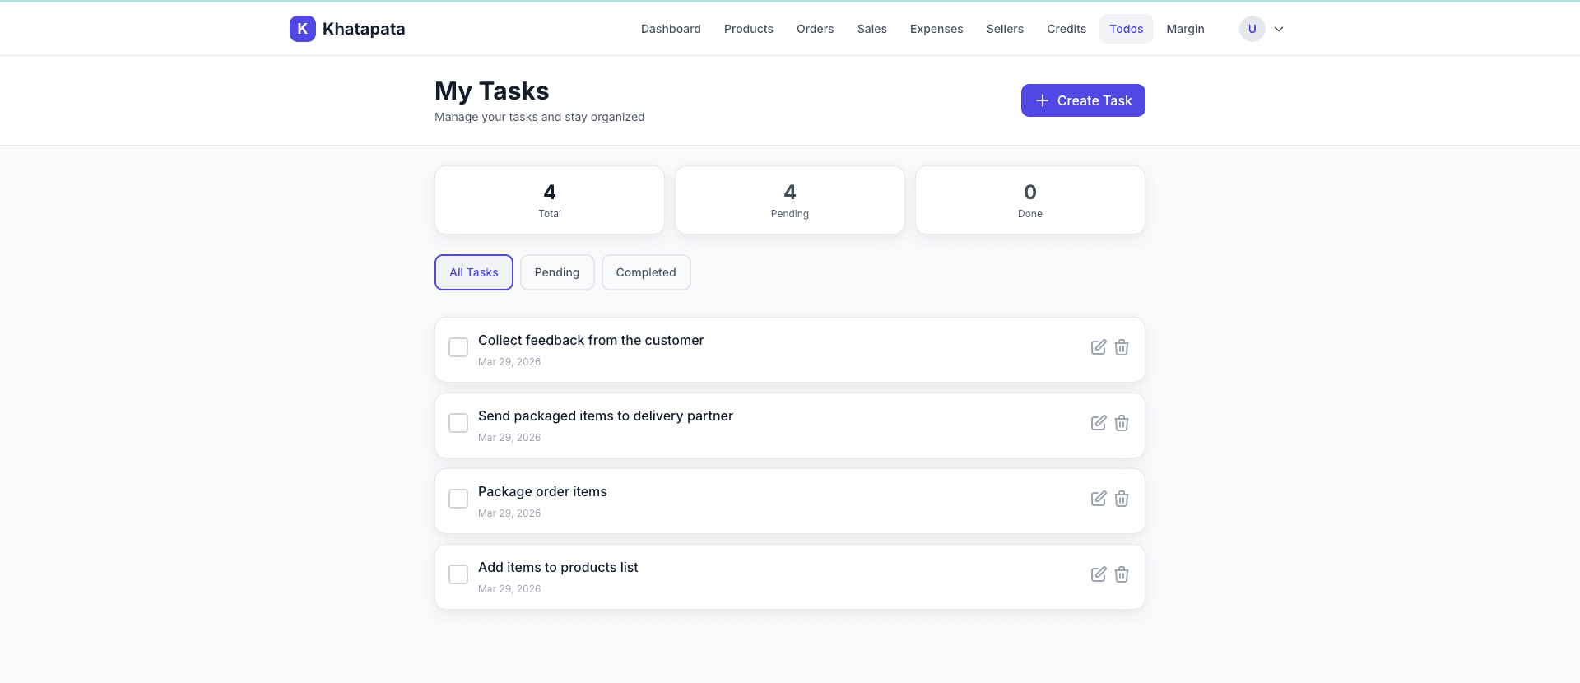Click the 'Add items to products list' title
Viewport: 1580px width, 683px height.
[x=558, y=567]
